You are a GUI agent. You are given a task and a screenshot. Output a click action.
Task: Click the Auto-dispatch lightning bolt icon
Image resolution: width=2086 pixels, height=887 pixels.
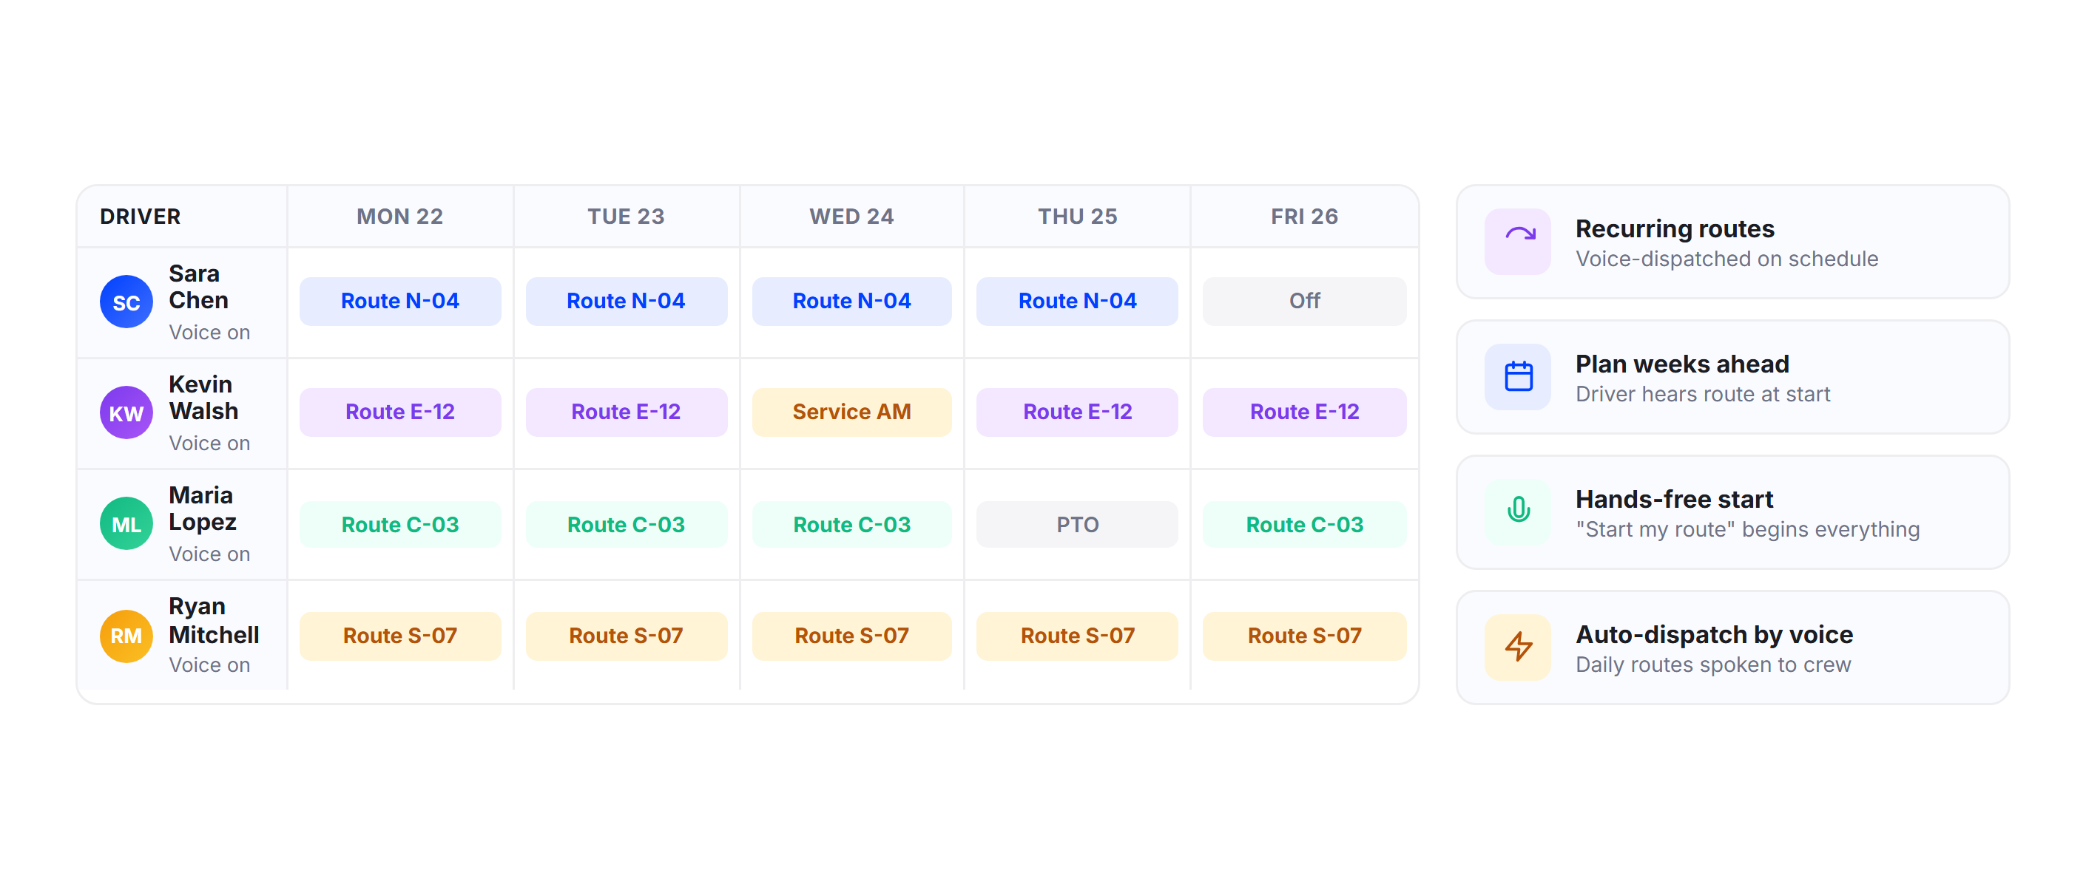[x=1519, y=647]
